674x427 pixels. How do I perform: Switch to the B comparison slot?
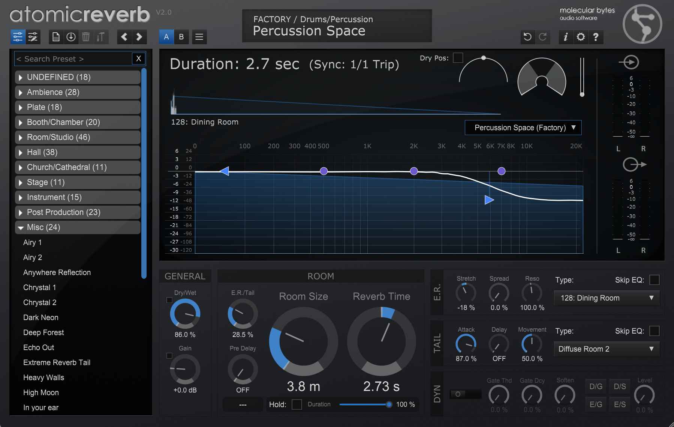tap(181, 37)
